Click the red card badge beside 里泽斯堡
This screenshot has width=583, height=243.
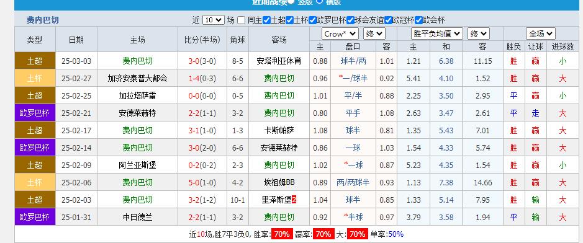(294, 200)
